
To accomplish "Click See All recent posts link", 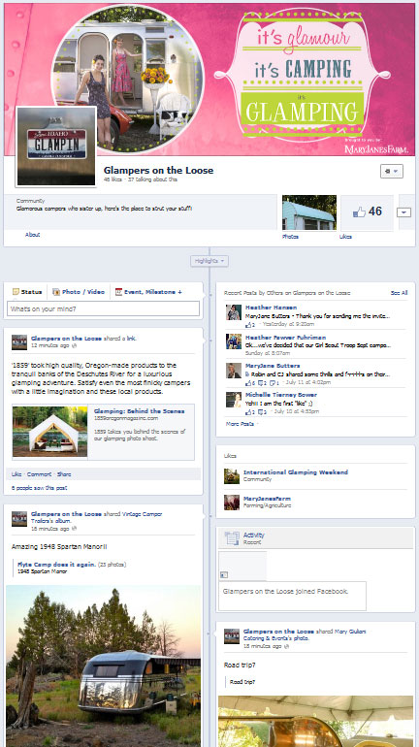I will point(399,293).
